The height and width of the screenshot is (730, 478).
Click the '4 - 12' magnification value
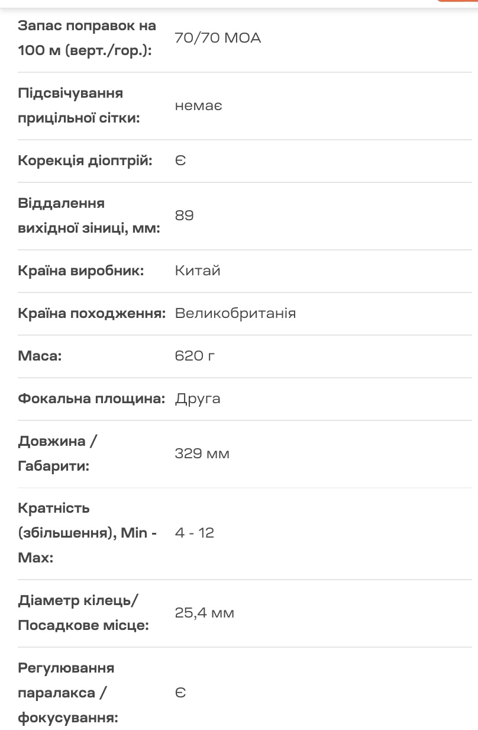point(195,533)
